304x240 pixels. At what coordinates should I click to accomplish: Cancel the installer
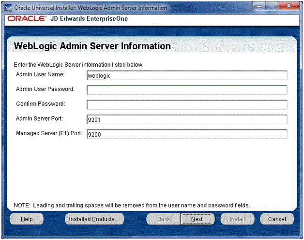pos(277,219)
